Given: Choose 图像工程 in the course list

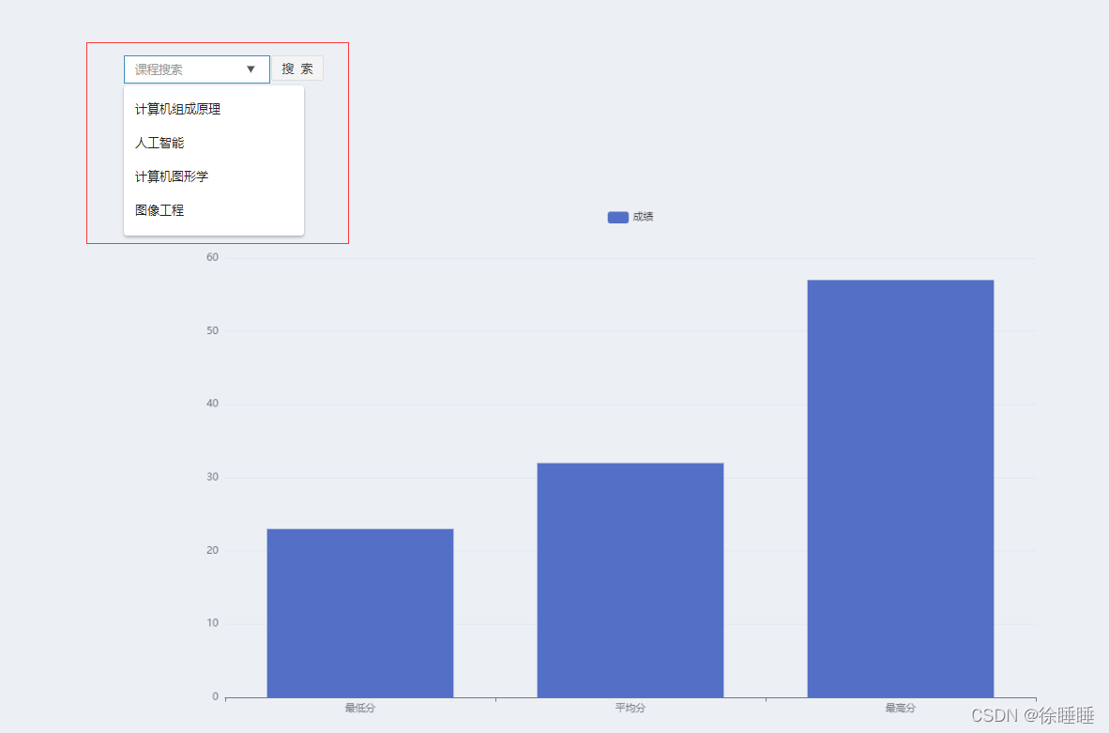Looking at the screenshot, I should coord(214,211).
